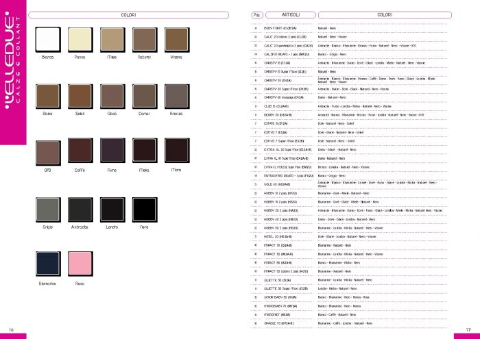Click the JULIETTE 50 Super Maxi article

[286, 288]
